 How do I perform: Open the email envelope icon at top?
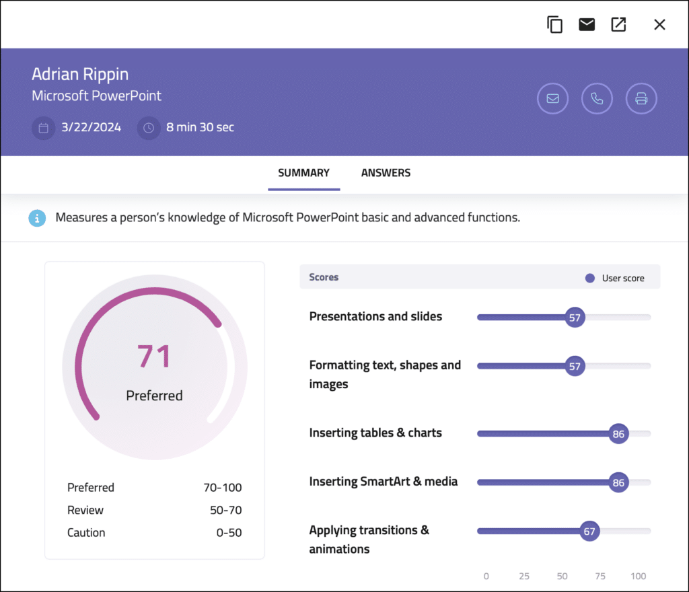click(586, 24)
